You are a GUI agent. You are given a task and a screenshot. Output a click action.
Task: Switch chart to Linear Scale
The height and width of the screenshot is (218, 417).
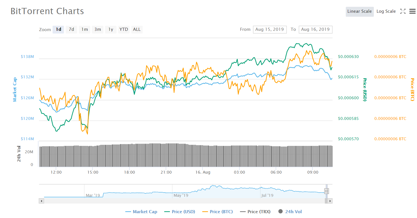pyautogui.click(x=359, y=12)
